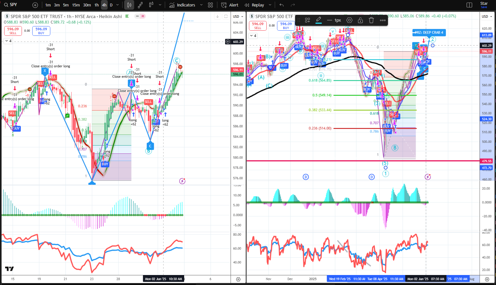Collapse the right chart's indicator legend showing 4
The image size is (496, 285).
(x=253, y=36)
